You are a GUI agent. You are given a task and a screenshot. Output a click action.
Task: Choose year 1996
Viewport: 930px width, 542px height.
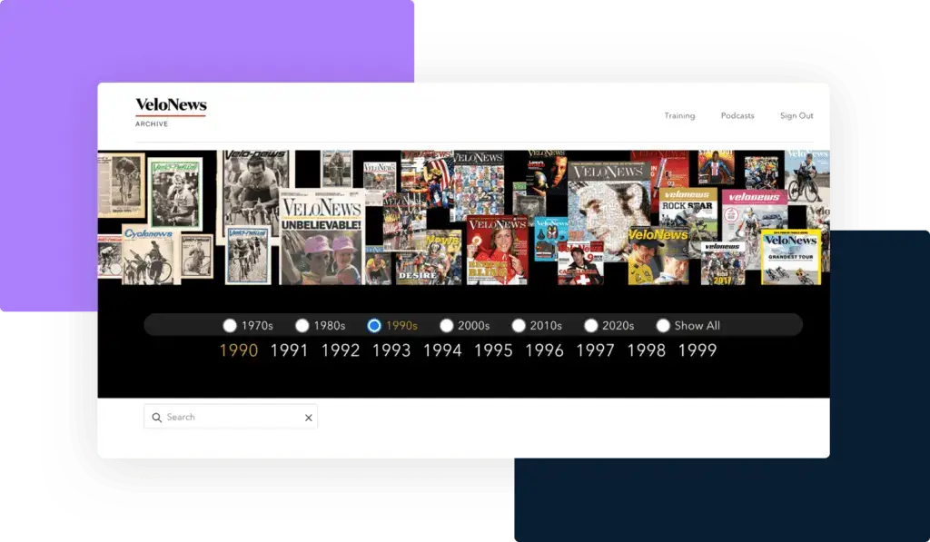pos(545,350)
